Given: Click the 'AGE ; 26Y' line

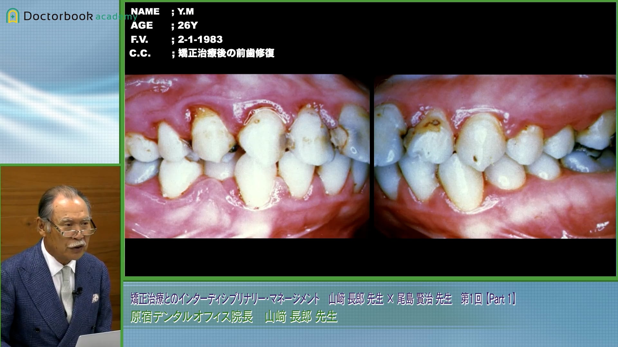Looking at the screenshot, I should pos(164,25).
